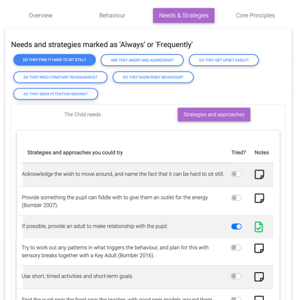Screen dimensions: 296x300
Task: Select 'The Child needs' sub-tab
Action: [82, 114]
